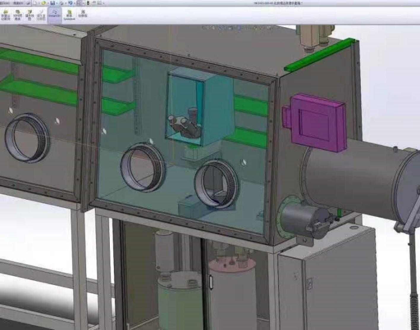Click the New document icon in the quick-access bar

tap(35, 3)
